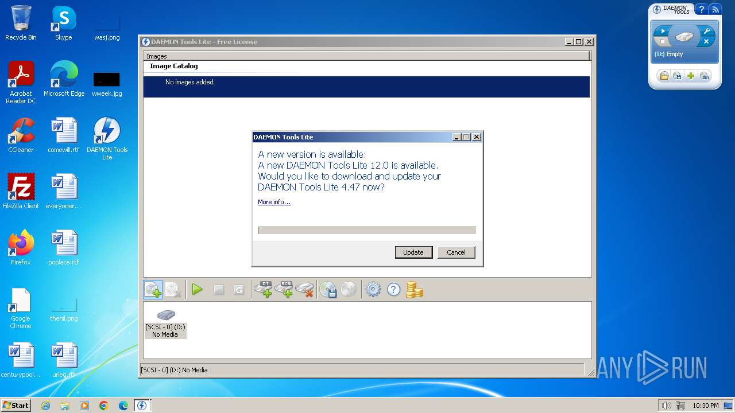This screenshot has height=413, width=735.
Task: Click the gadget RSS feed tab
Action: pyautogui.click(x=715, y=9)
